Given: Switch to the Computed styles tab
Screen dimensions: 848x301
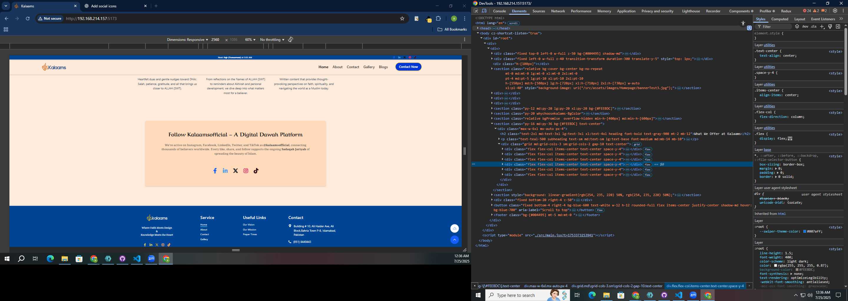Looking at the screenshot, I should tap(779, 19).
